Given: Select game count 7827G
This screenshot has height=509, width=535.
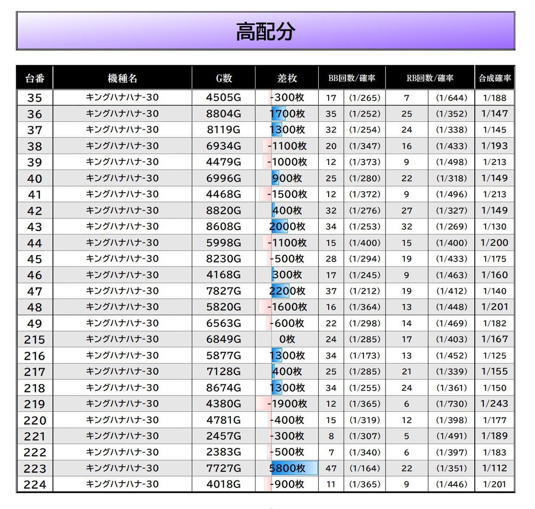Looking at the screenshot, I should click(224, 291).
